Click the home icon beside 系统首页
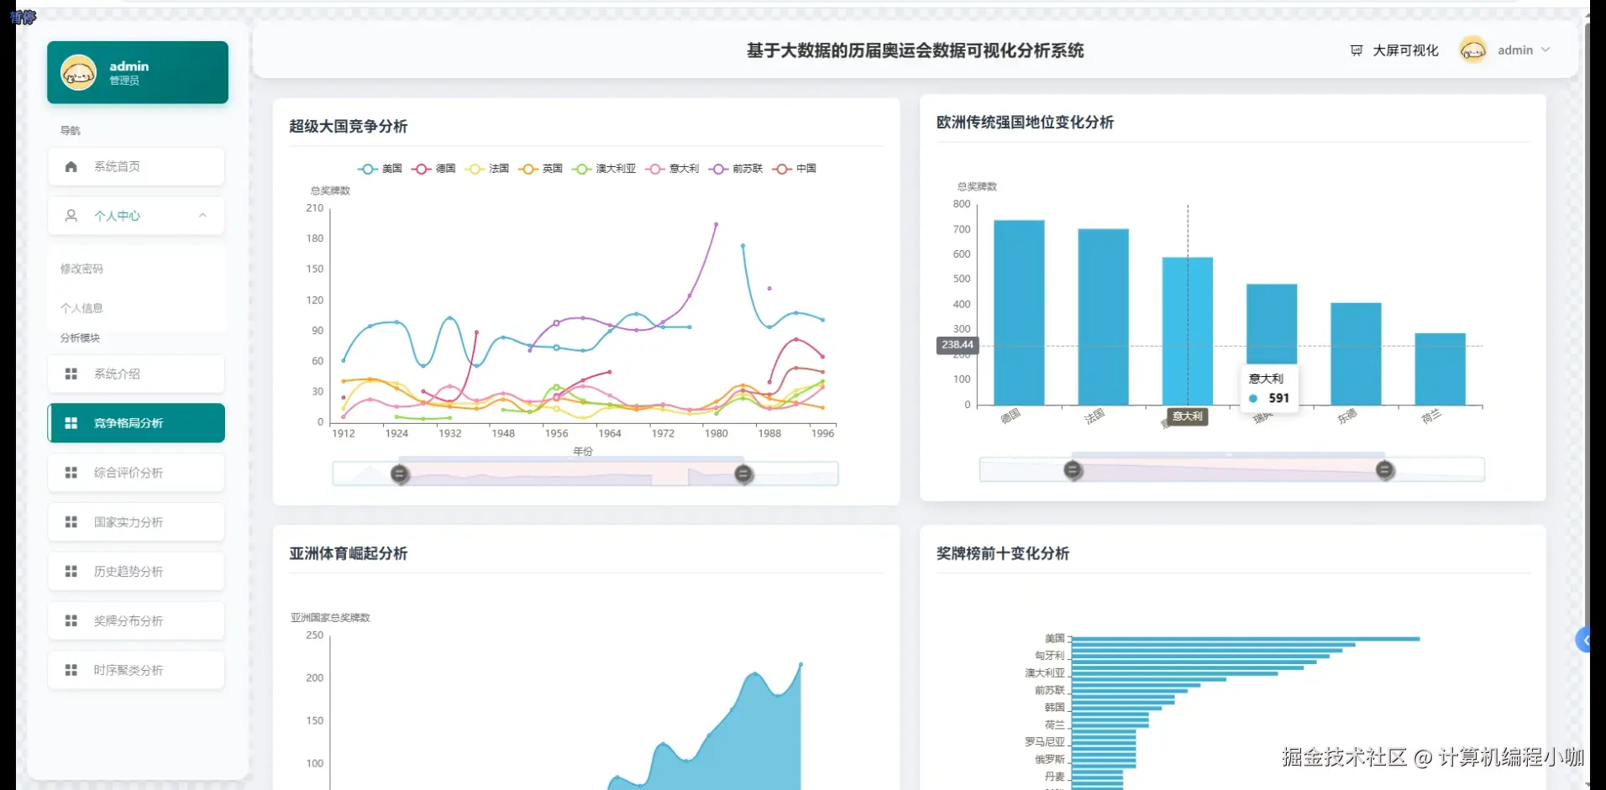1606x790 pixels. click(71, 166)
